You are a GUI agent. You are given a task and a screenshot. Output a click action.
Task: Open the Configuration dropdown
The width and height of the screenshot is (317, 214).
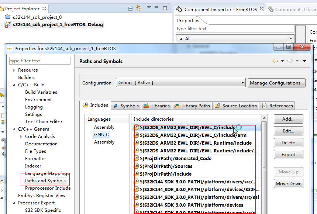pyautogui.click(x=181, y=83)
